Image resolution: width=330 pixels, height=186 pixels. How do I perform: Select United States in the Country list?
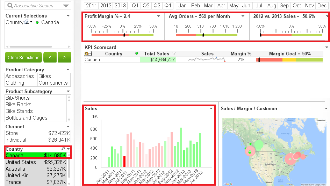36,162
